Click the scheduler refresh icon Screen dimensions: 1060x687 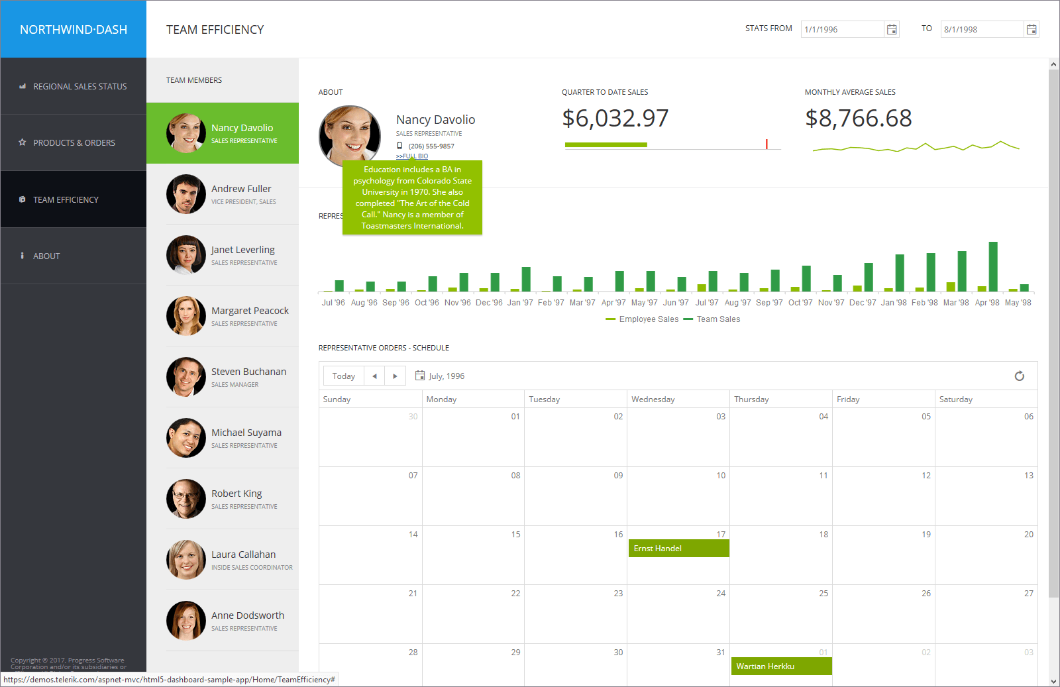[1019, 376]
